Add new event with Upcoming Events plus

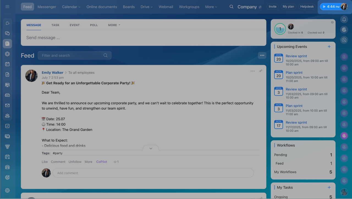(x=329, y=47)
